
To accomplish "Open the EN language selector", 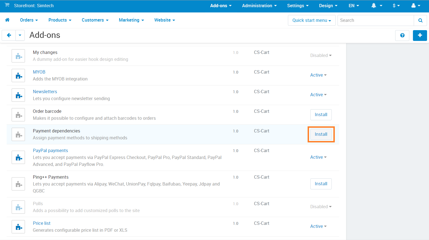I will 354,6.
